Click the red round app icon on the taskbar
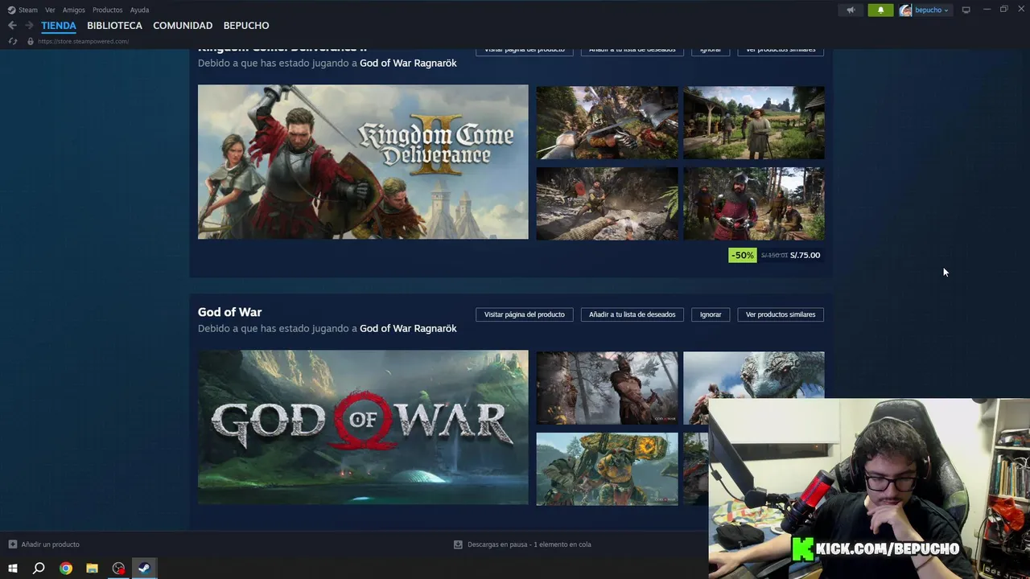The image size is (1030, 579). tap(118, 568)
